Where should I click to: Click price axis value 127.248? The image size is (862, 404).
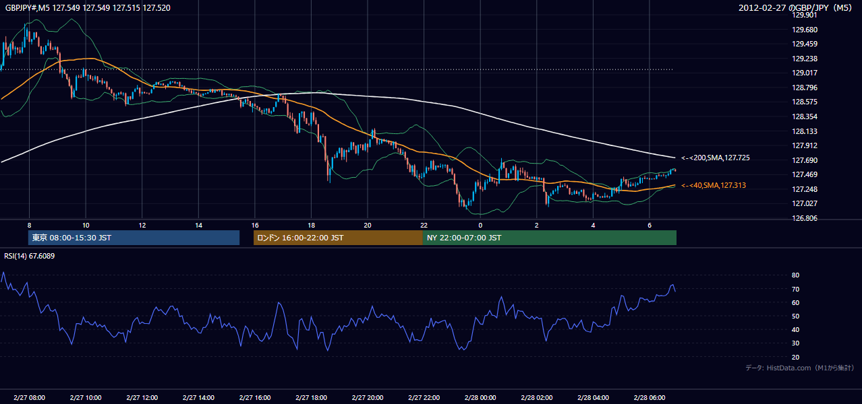(x=805, y=189)
